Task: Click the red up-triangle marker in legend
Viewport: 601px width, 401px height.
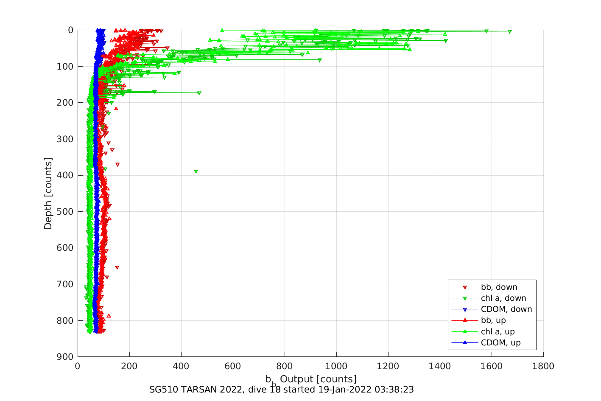Action: tap(464, 320)
